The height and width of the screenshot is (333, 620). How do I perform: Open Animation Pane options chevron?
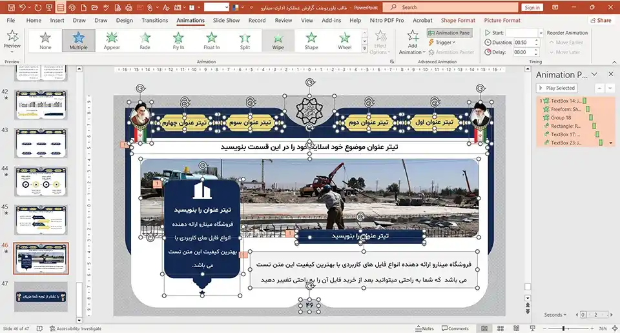pyautogui.click(x=594, y=74)
